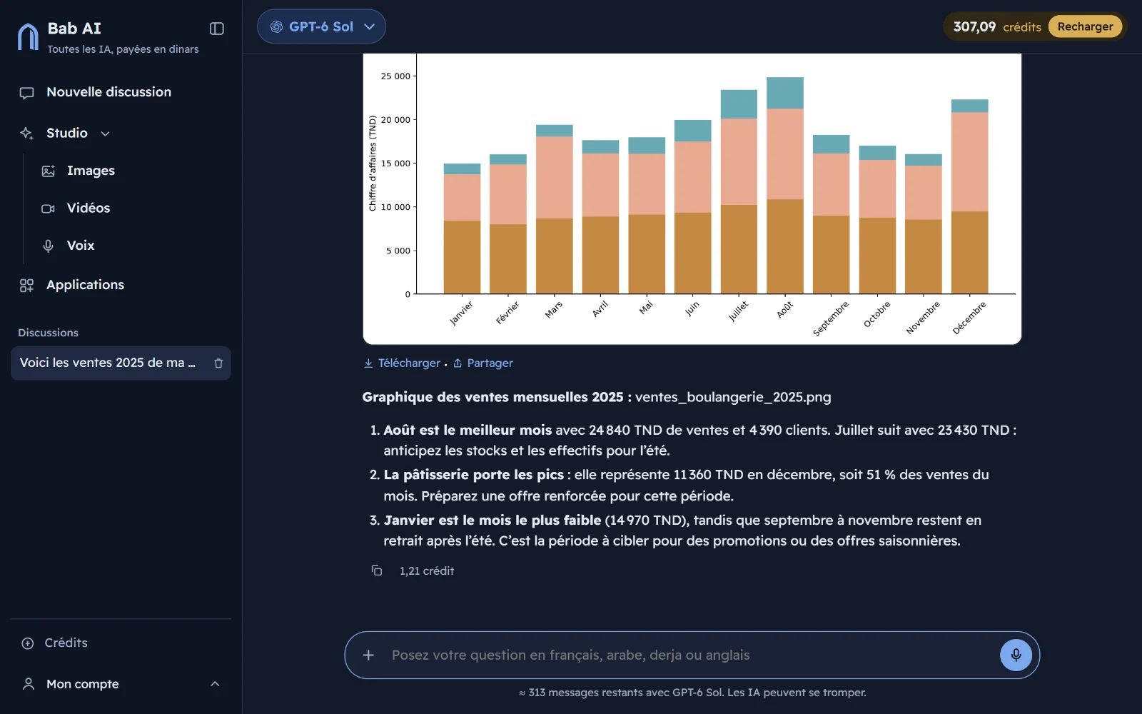
Task: Click the ventes_boulangerie_2025.png filename text
Action: 733,397
